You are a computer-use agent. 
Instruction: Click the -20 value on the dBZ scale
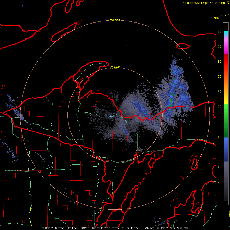tap(219, 182)
